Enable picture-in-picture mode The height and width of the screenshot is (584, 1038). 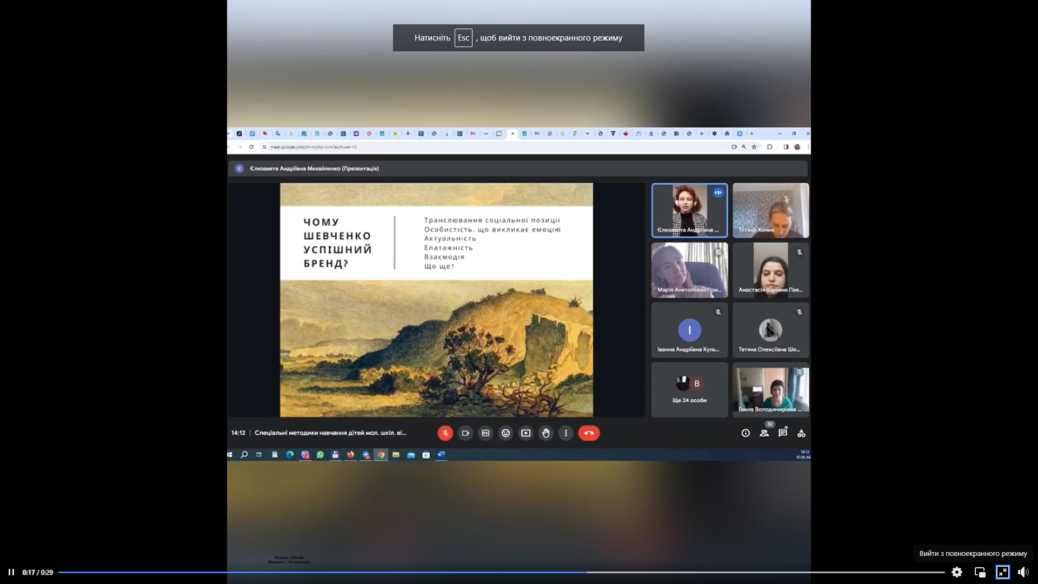(x=980, y=572)
